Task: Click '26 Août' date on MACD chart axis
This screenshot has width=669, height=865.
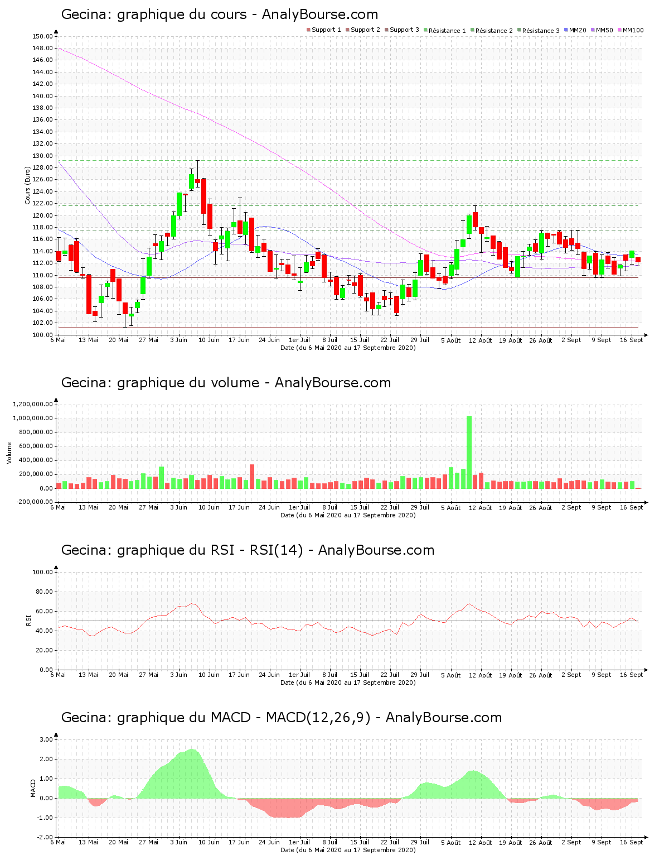Action: tap(541, 842)
